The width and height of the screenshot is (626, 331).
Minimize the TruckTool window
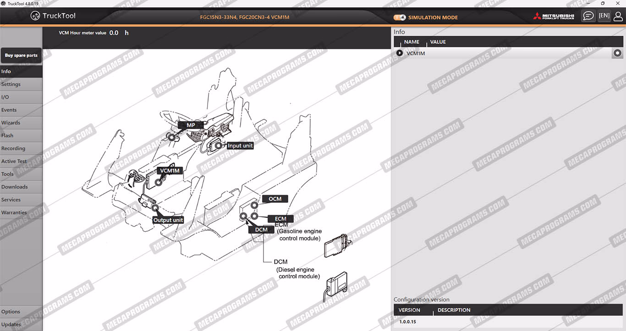[588, 3]
